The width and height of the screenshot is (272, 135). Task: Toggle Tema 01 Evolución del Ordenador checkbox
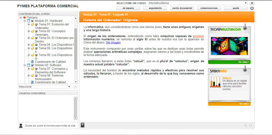click(x=36, y=24)
